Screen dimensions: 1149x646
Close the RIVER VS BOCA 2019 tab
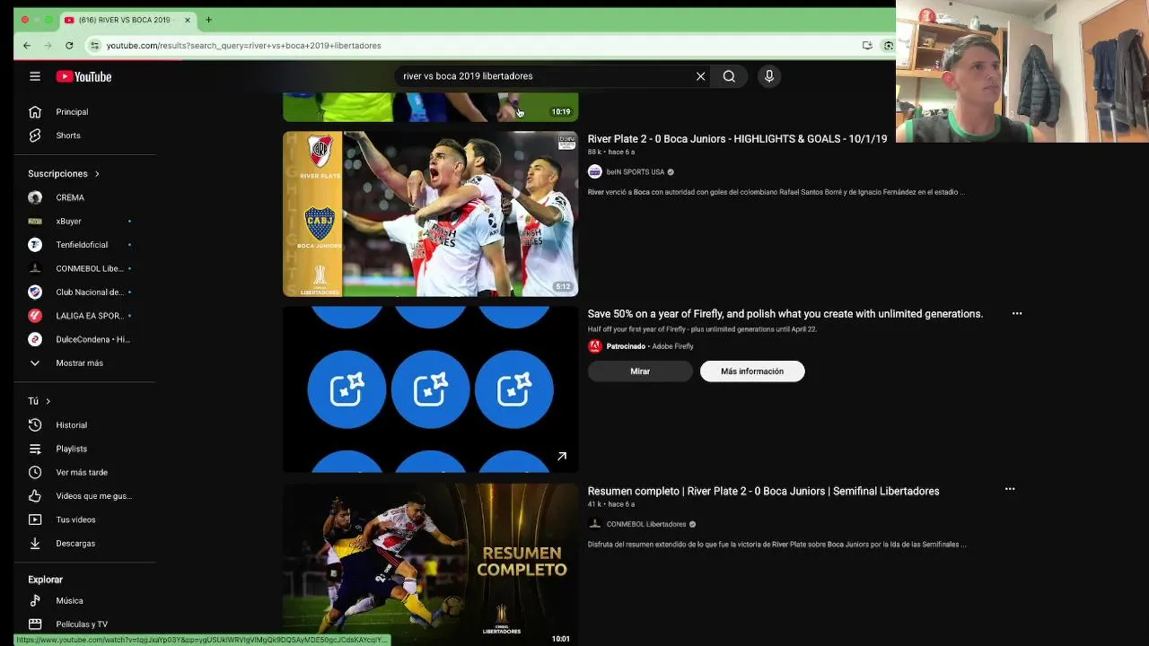coord(188,20)
